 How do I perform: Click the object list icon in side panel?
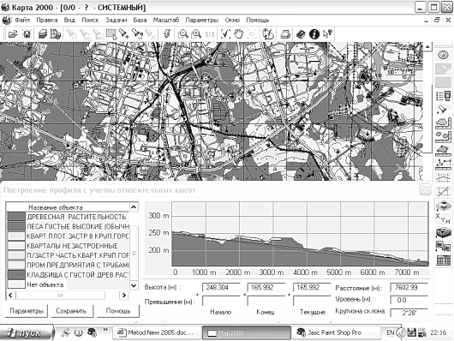(x=443, y=96)
